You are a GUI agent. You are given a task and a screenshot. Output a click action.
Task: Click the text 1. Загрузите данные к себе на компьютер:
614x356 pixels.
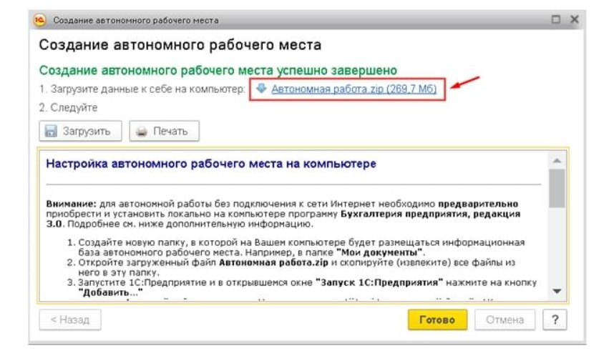(142, 89)
